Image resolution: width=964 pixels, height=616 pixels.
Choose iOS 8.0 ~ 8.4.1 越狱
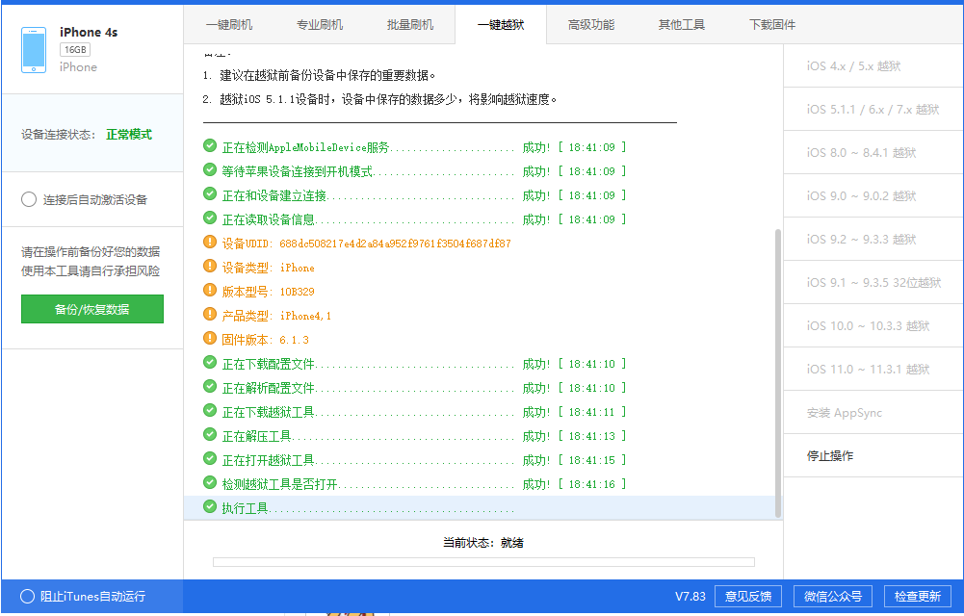873,152
